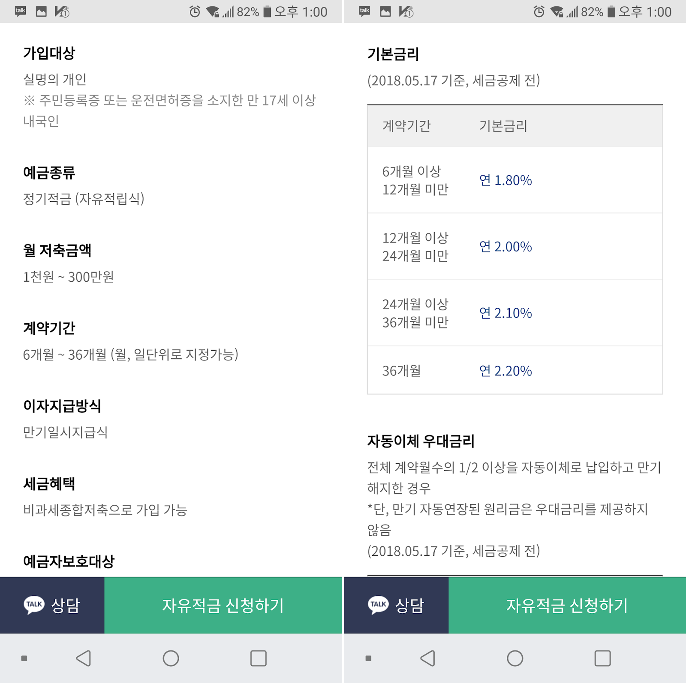Tap the Recent apps square on right screen
Viewport: 686px width, 683px height.
point(602,658)
